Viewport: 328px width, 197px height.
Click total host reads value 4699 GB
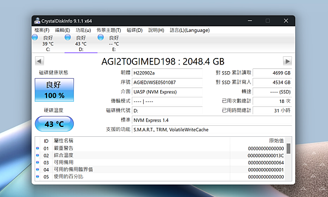(x=272, y=73)
